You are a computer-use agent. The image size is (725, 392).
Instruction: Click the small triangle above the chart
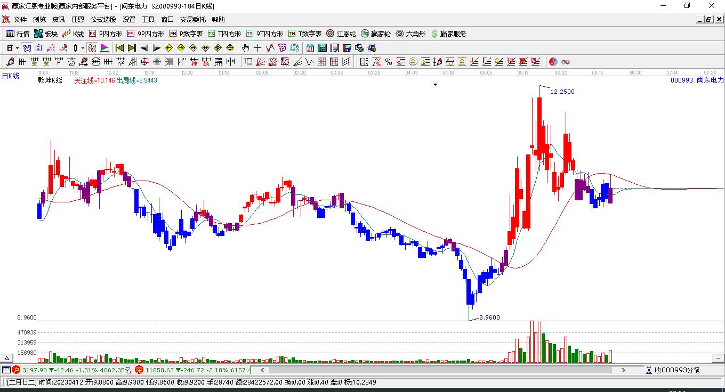(436, 85)
